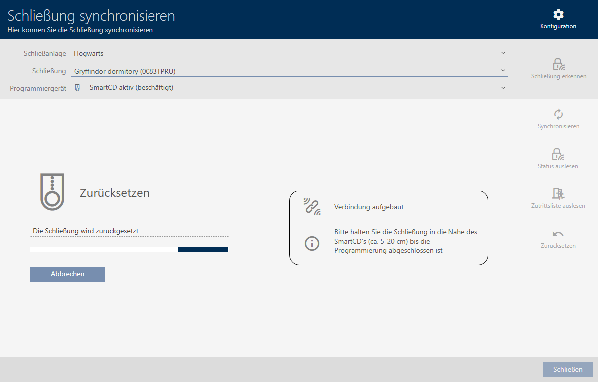This screenshot has height=382, width=598.
Task: Click the circled info icon
Action: [x=312, y=243]
